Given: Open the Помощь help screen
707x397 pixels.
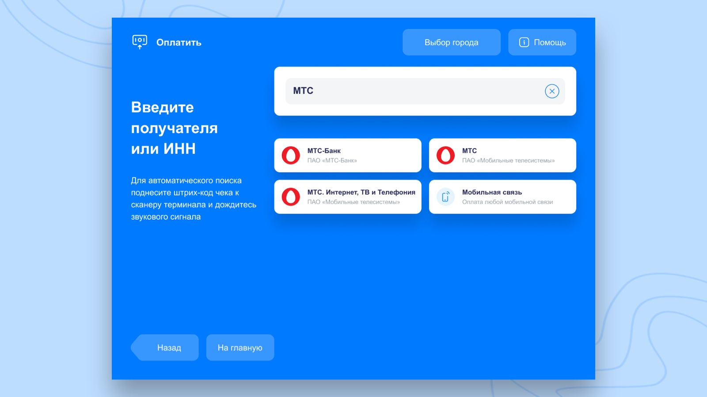Looking at the screenshot, I should click(x=542, y=42).
